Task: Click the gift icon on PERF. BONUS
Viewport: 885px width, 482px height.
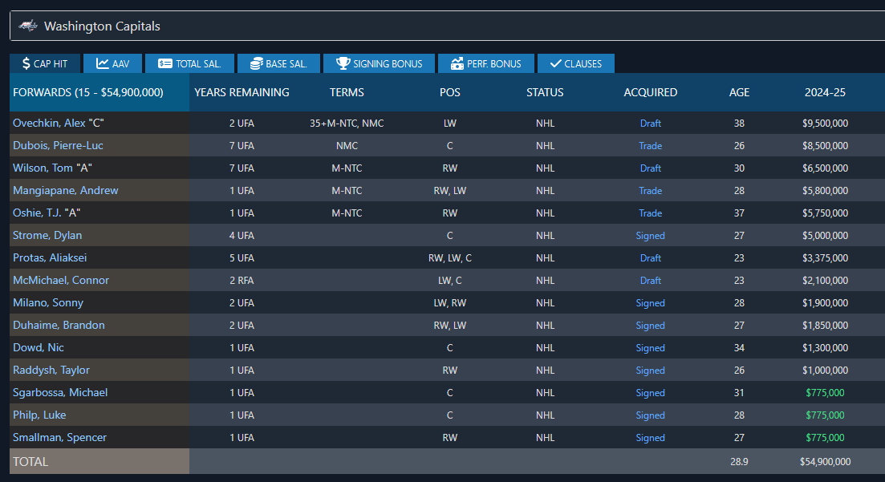Action: (457, 63)
